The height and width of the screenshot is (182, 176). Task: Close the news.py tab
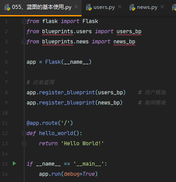click(x=162, y=7)
